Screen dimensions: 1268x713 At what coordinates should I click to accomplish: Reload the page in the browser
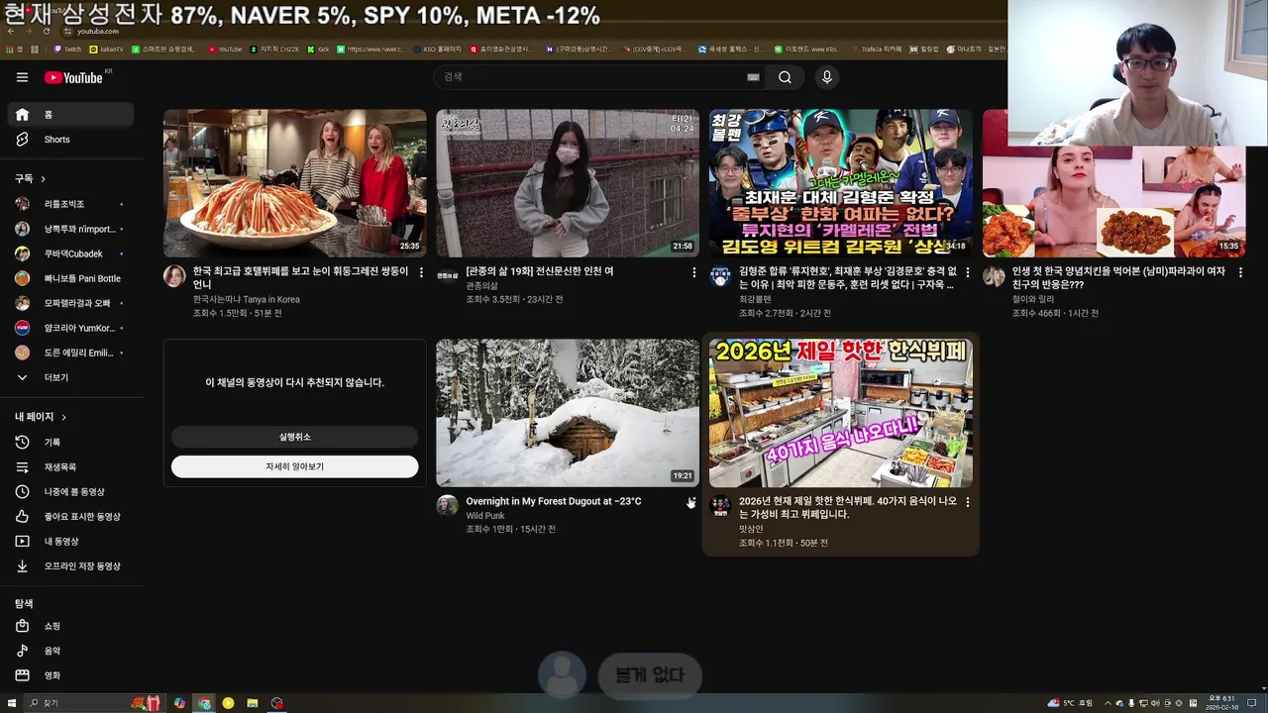pyautogui.click(x=46, y=31)
